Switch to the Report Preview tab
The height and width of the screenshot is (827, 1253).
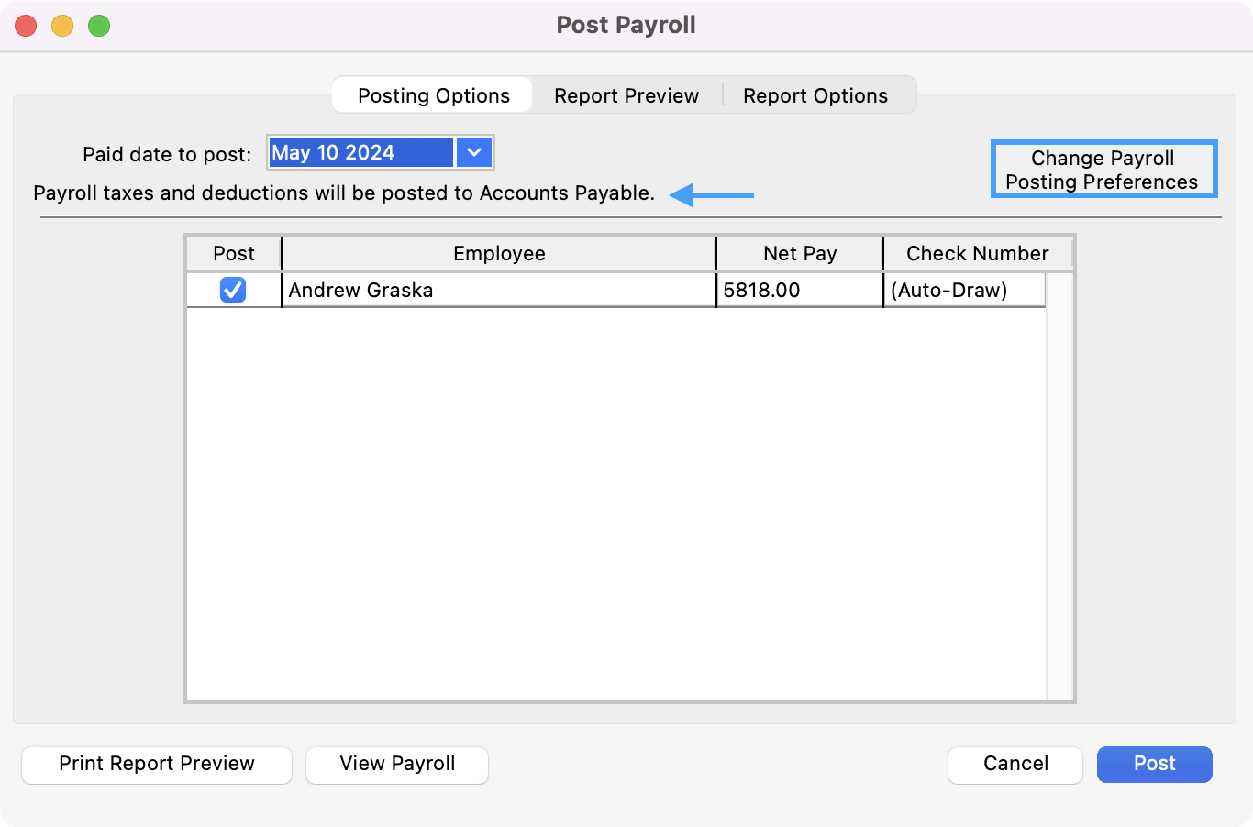tap(626, 95)
